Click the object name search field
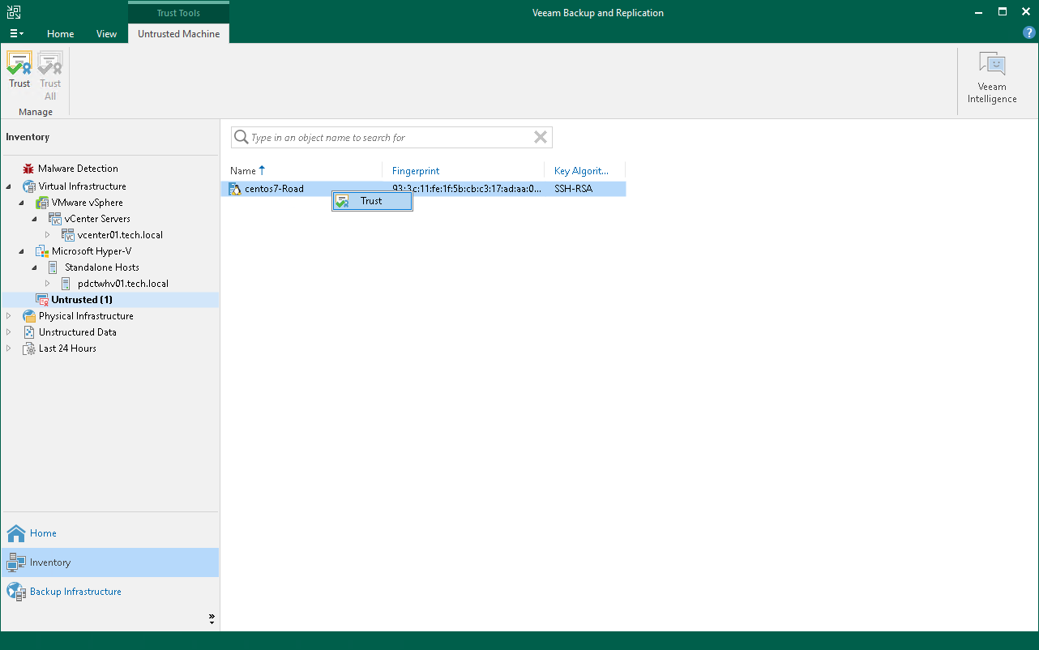 coord(391,138)
